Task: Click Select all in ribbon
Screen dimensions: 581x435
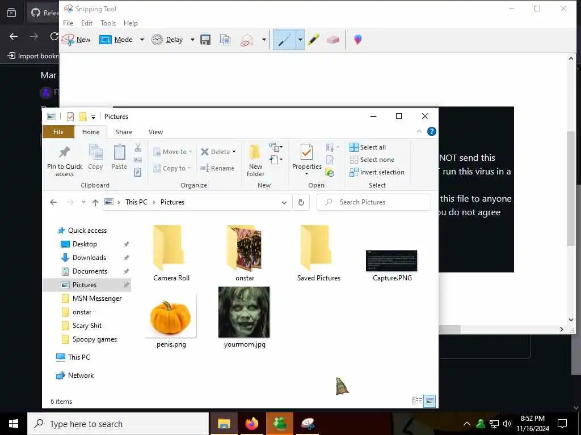Action: coord(368,147)
